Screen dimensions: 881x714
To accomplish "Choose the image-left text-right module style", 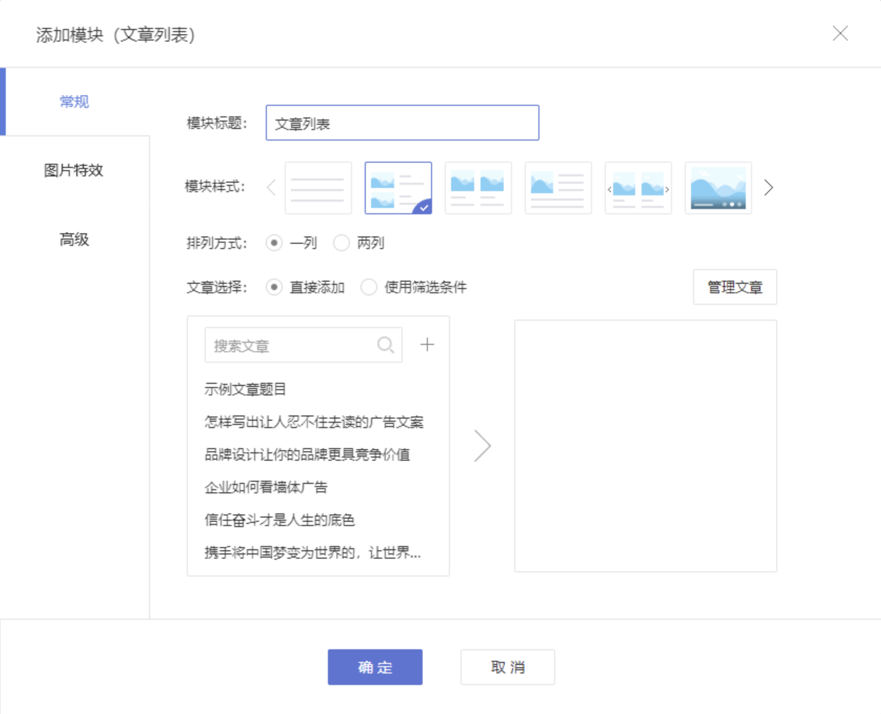I will pos(558,188).
